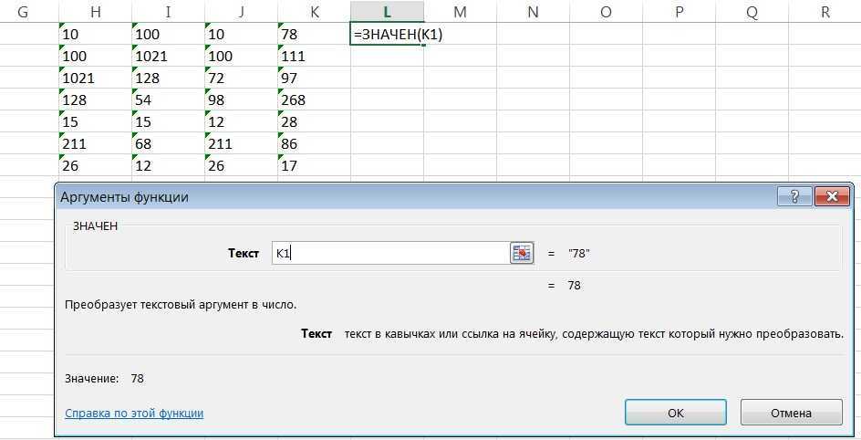Select column header K

click(x=314, y=12)
